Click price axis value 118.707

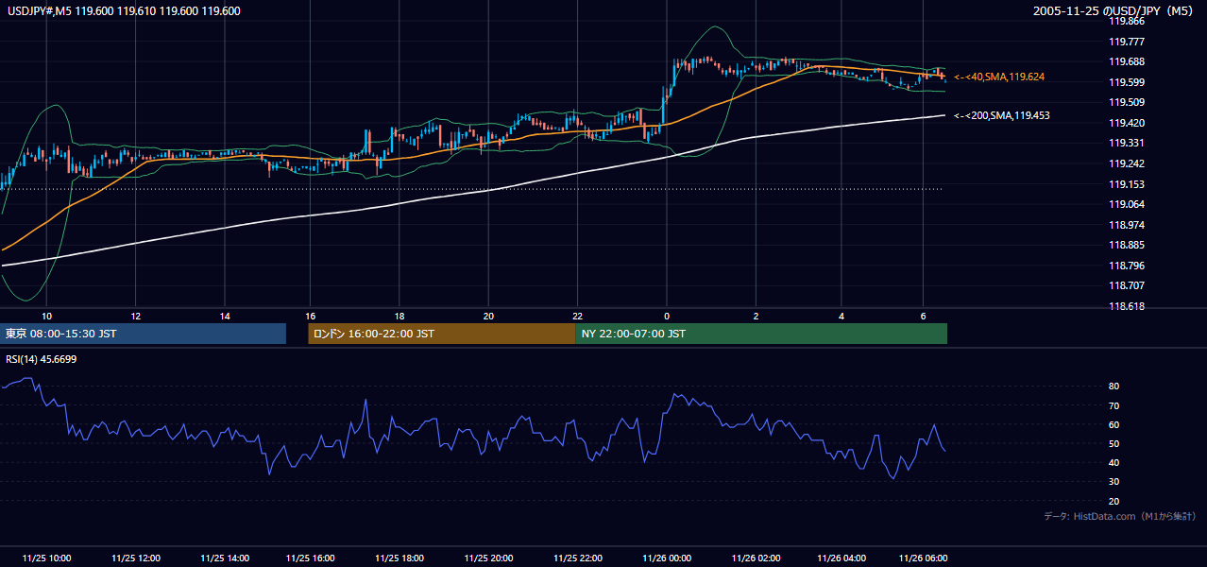[x=1127, y=285]
